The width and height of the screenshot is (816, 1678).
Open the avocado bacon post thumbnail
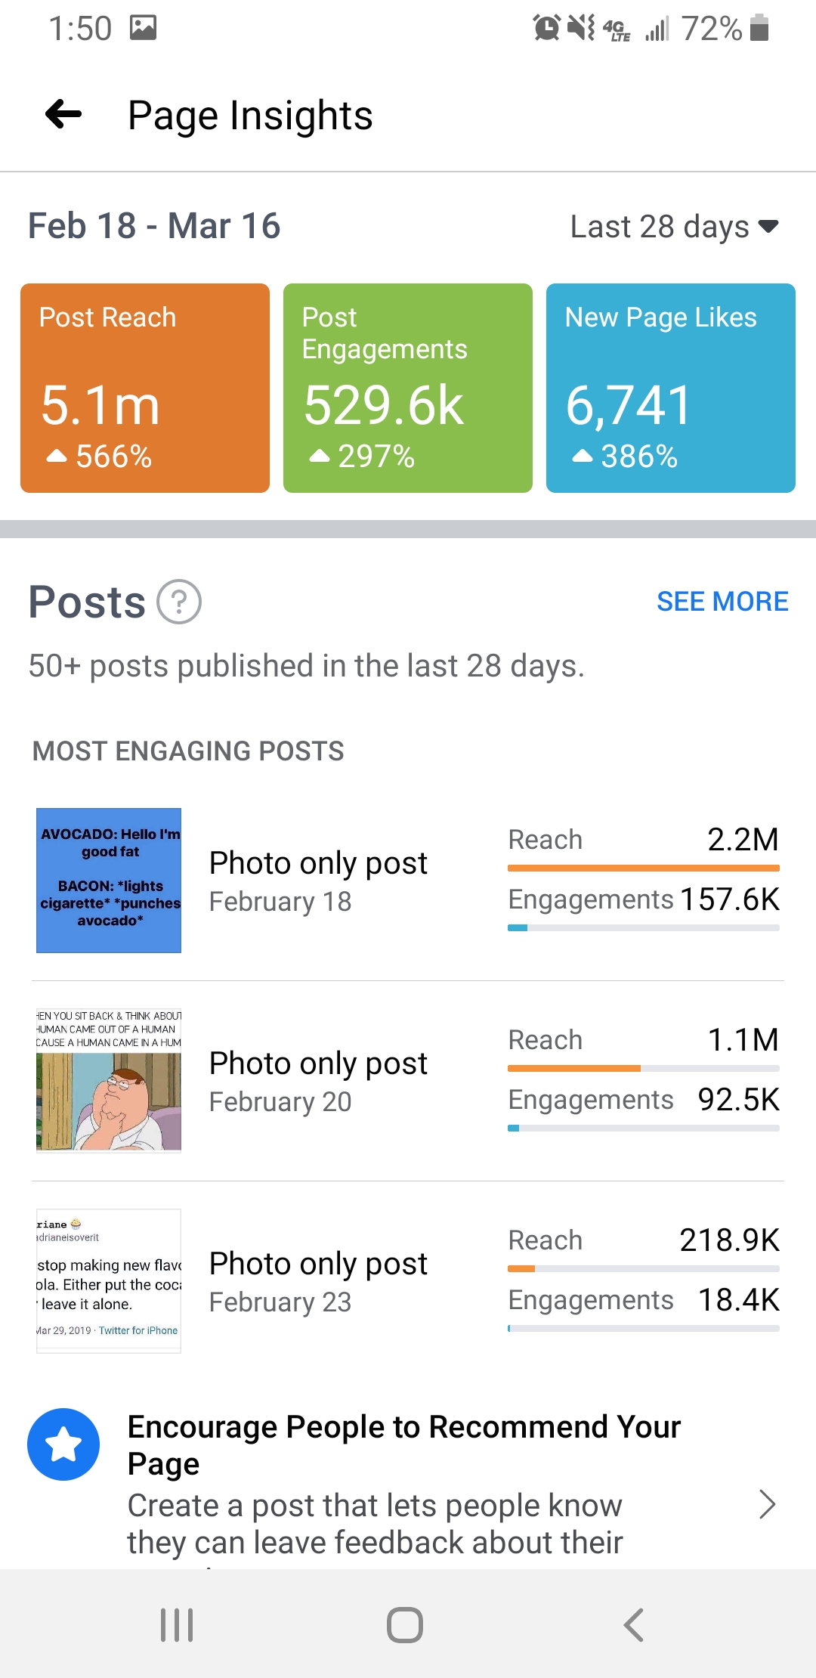[x=109, y=881]
